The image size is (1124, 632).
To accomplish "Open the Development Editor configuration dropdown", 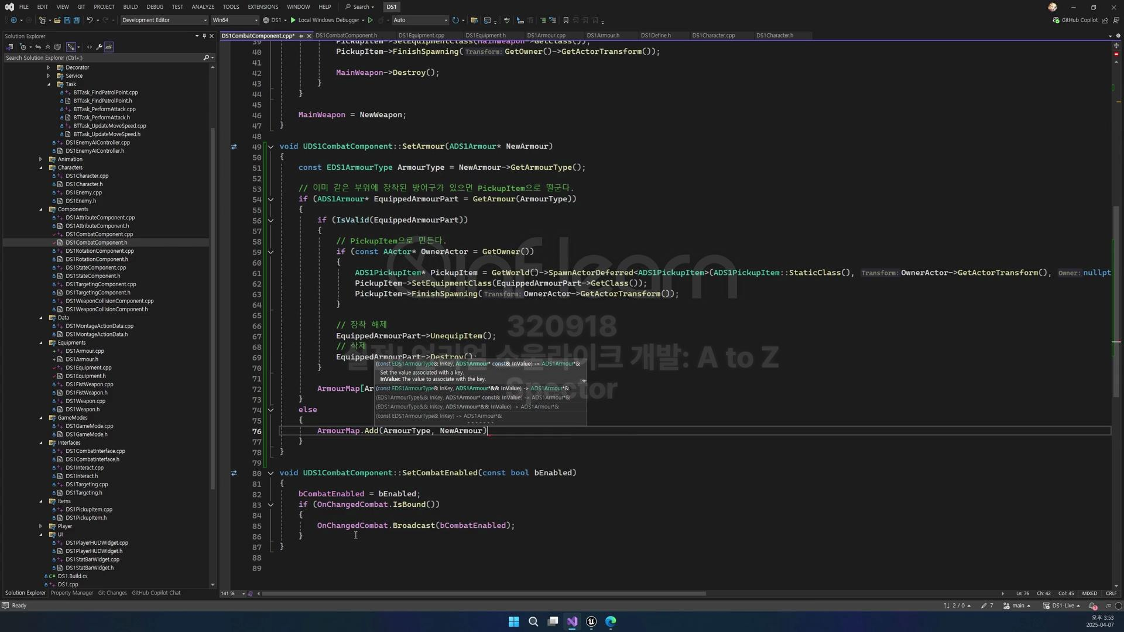I will [164, 20].
